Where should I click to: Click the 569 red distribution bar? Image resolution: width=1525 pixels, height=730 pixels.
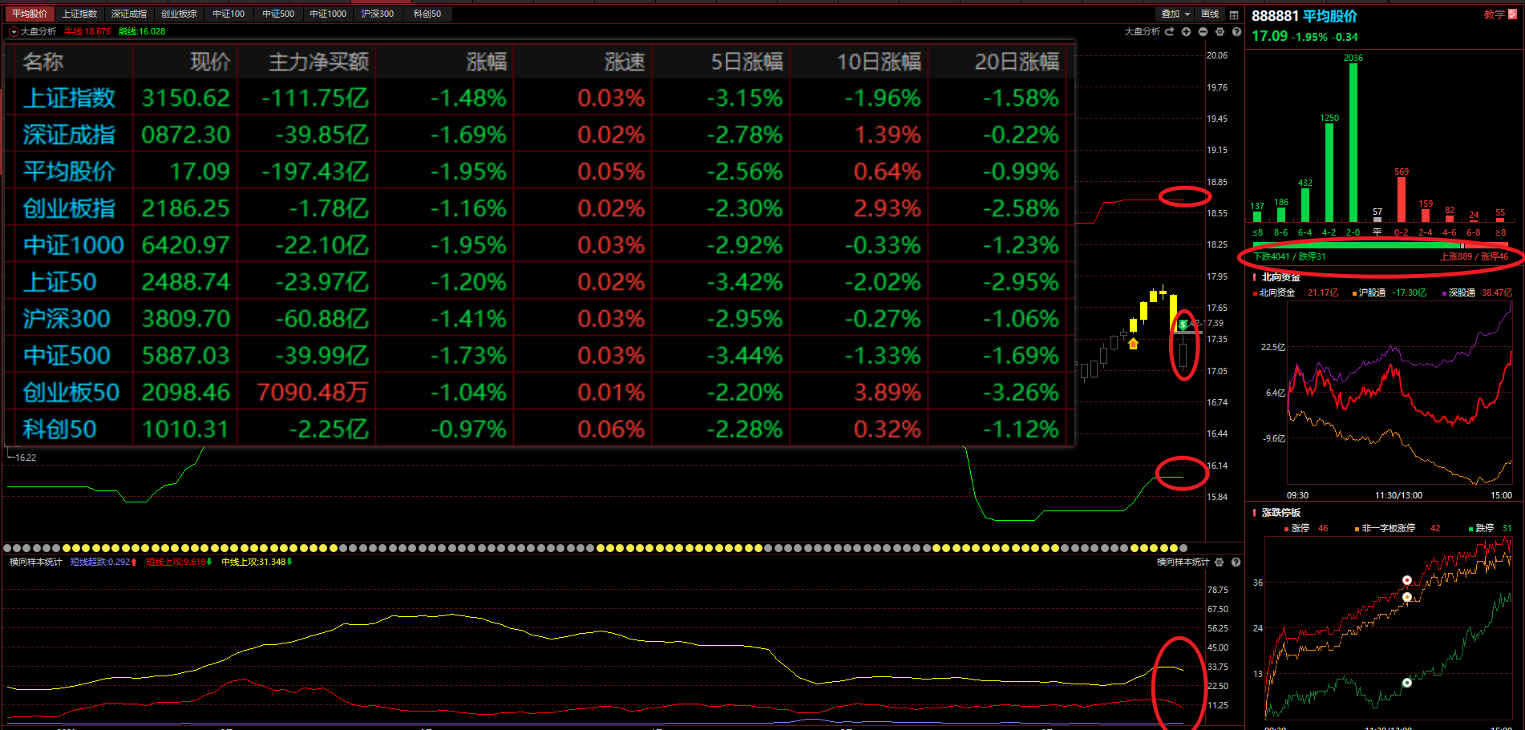(1402, 200)
